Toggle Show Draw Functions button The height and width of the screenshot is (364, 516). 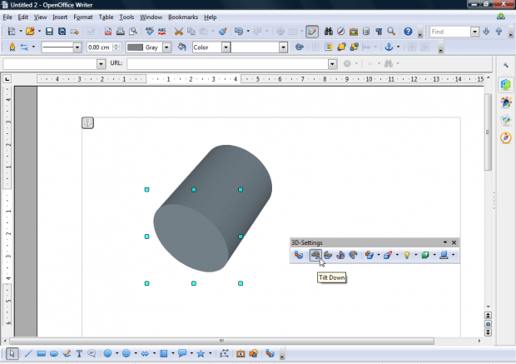(311, 32)
